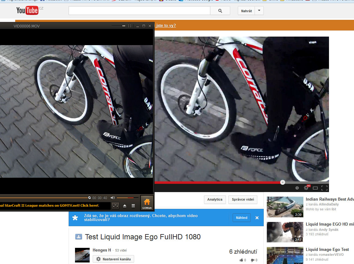
Task: Open Indian Railways video thumbnail
Action: click(285, 207)
